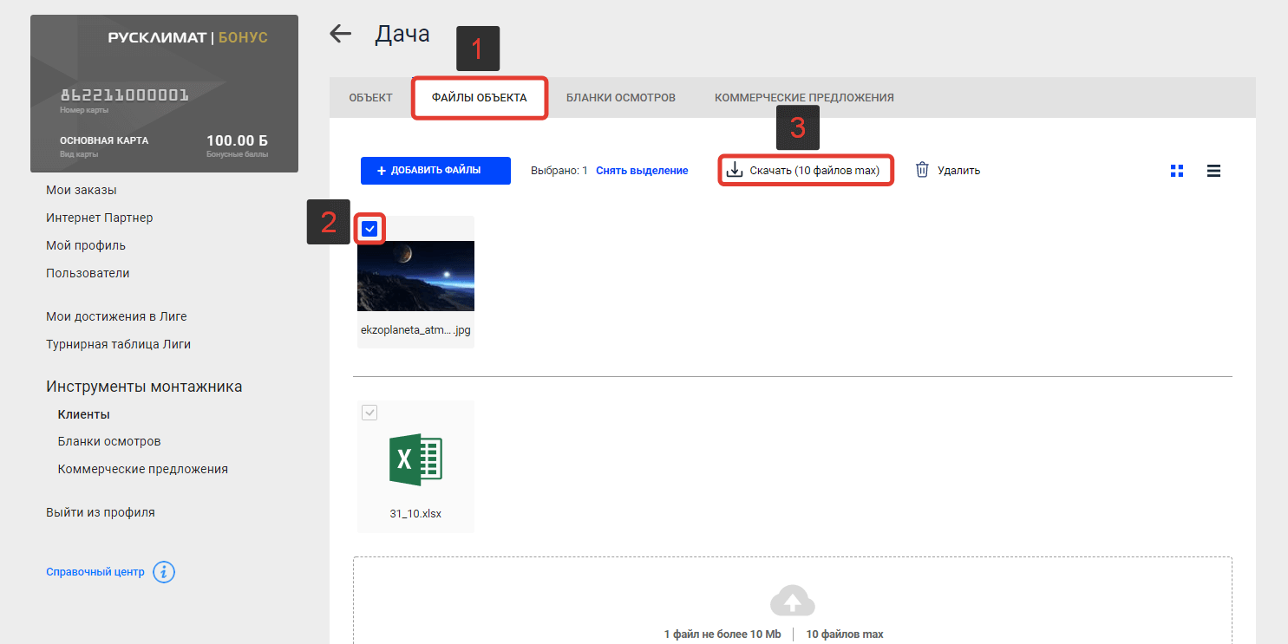The width and height of the screenshot is (1288, 644).
Task: Click the Русклимат Бонус card
Action: [164, 94]
